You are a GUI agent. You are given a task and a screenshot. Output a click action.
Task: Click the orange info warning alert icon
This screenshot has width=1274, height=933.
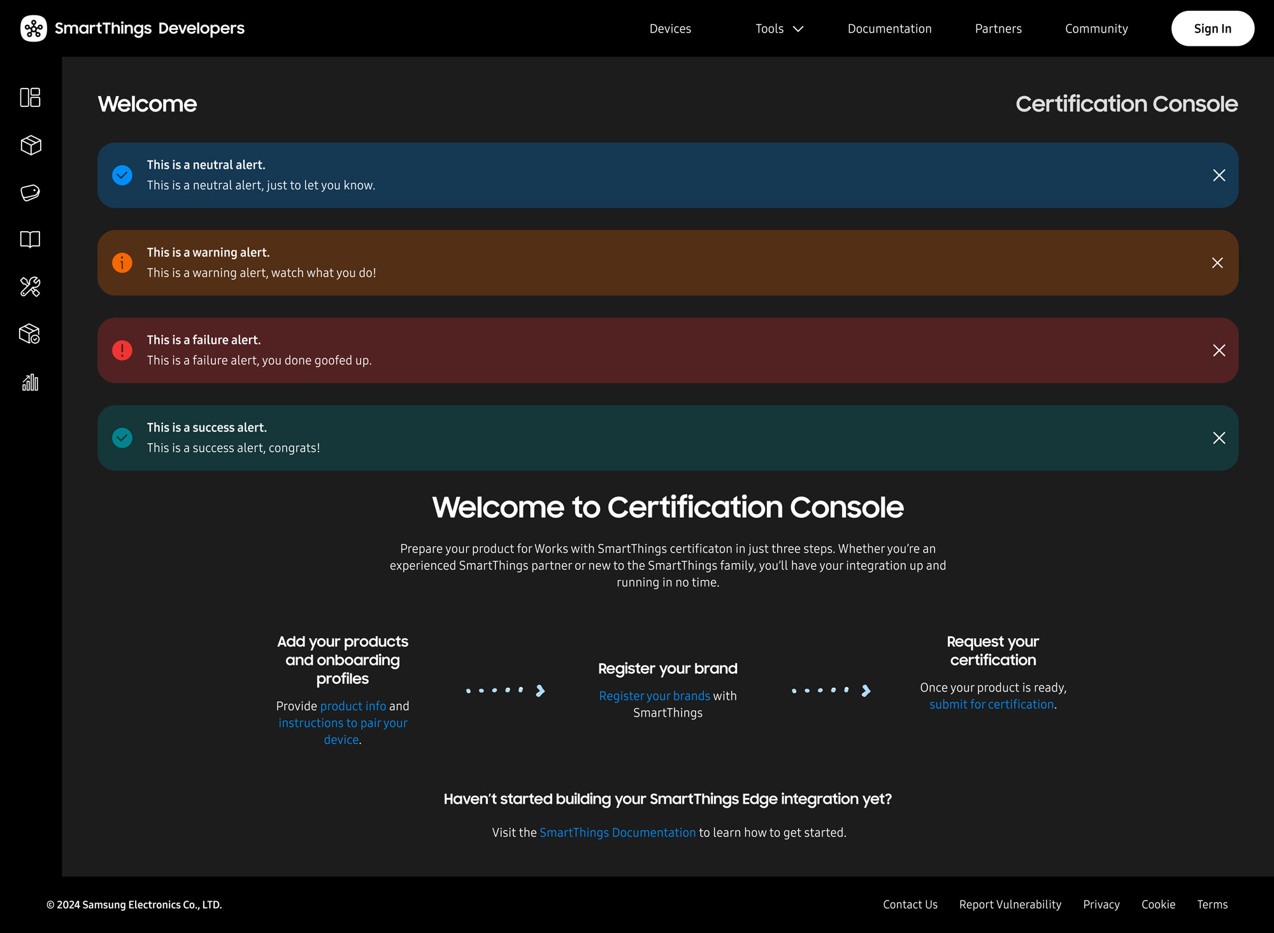[x=122, y=262]
